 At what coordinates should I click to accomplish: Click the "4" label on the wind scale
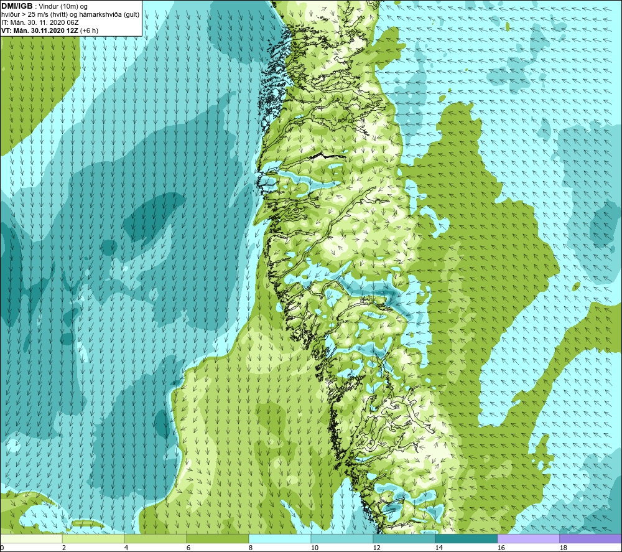tap(126, 548)
